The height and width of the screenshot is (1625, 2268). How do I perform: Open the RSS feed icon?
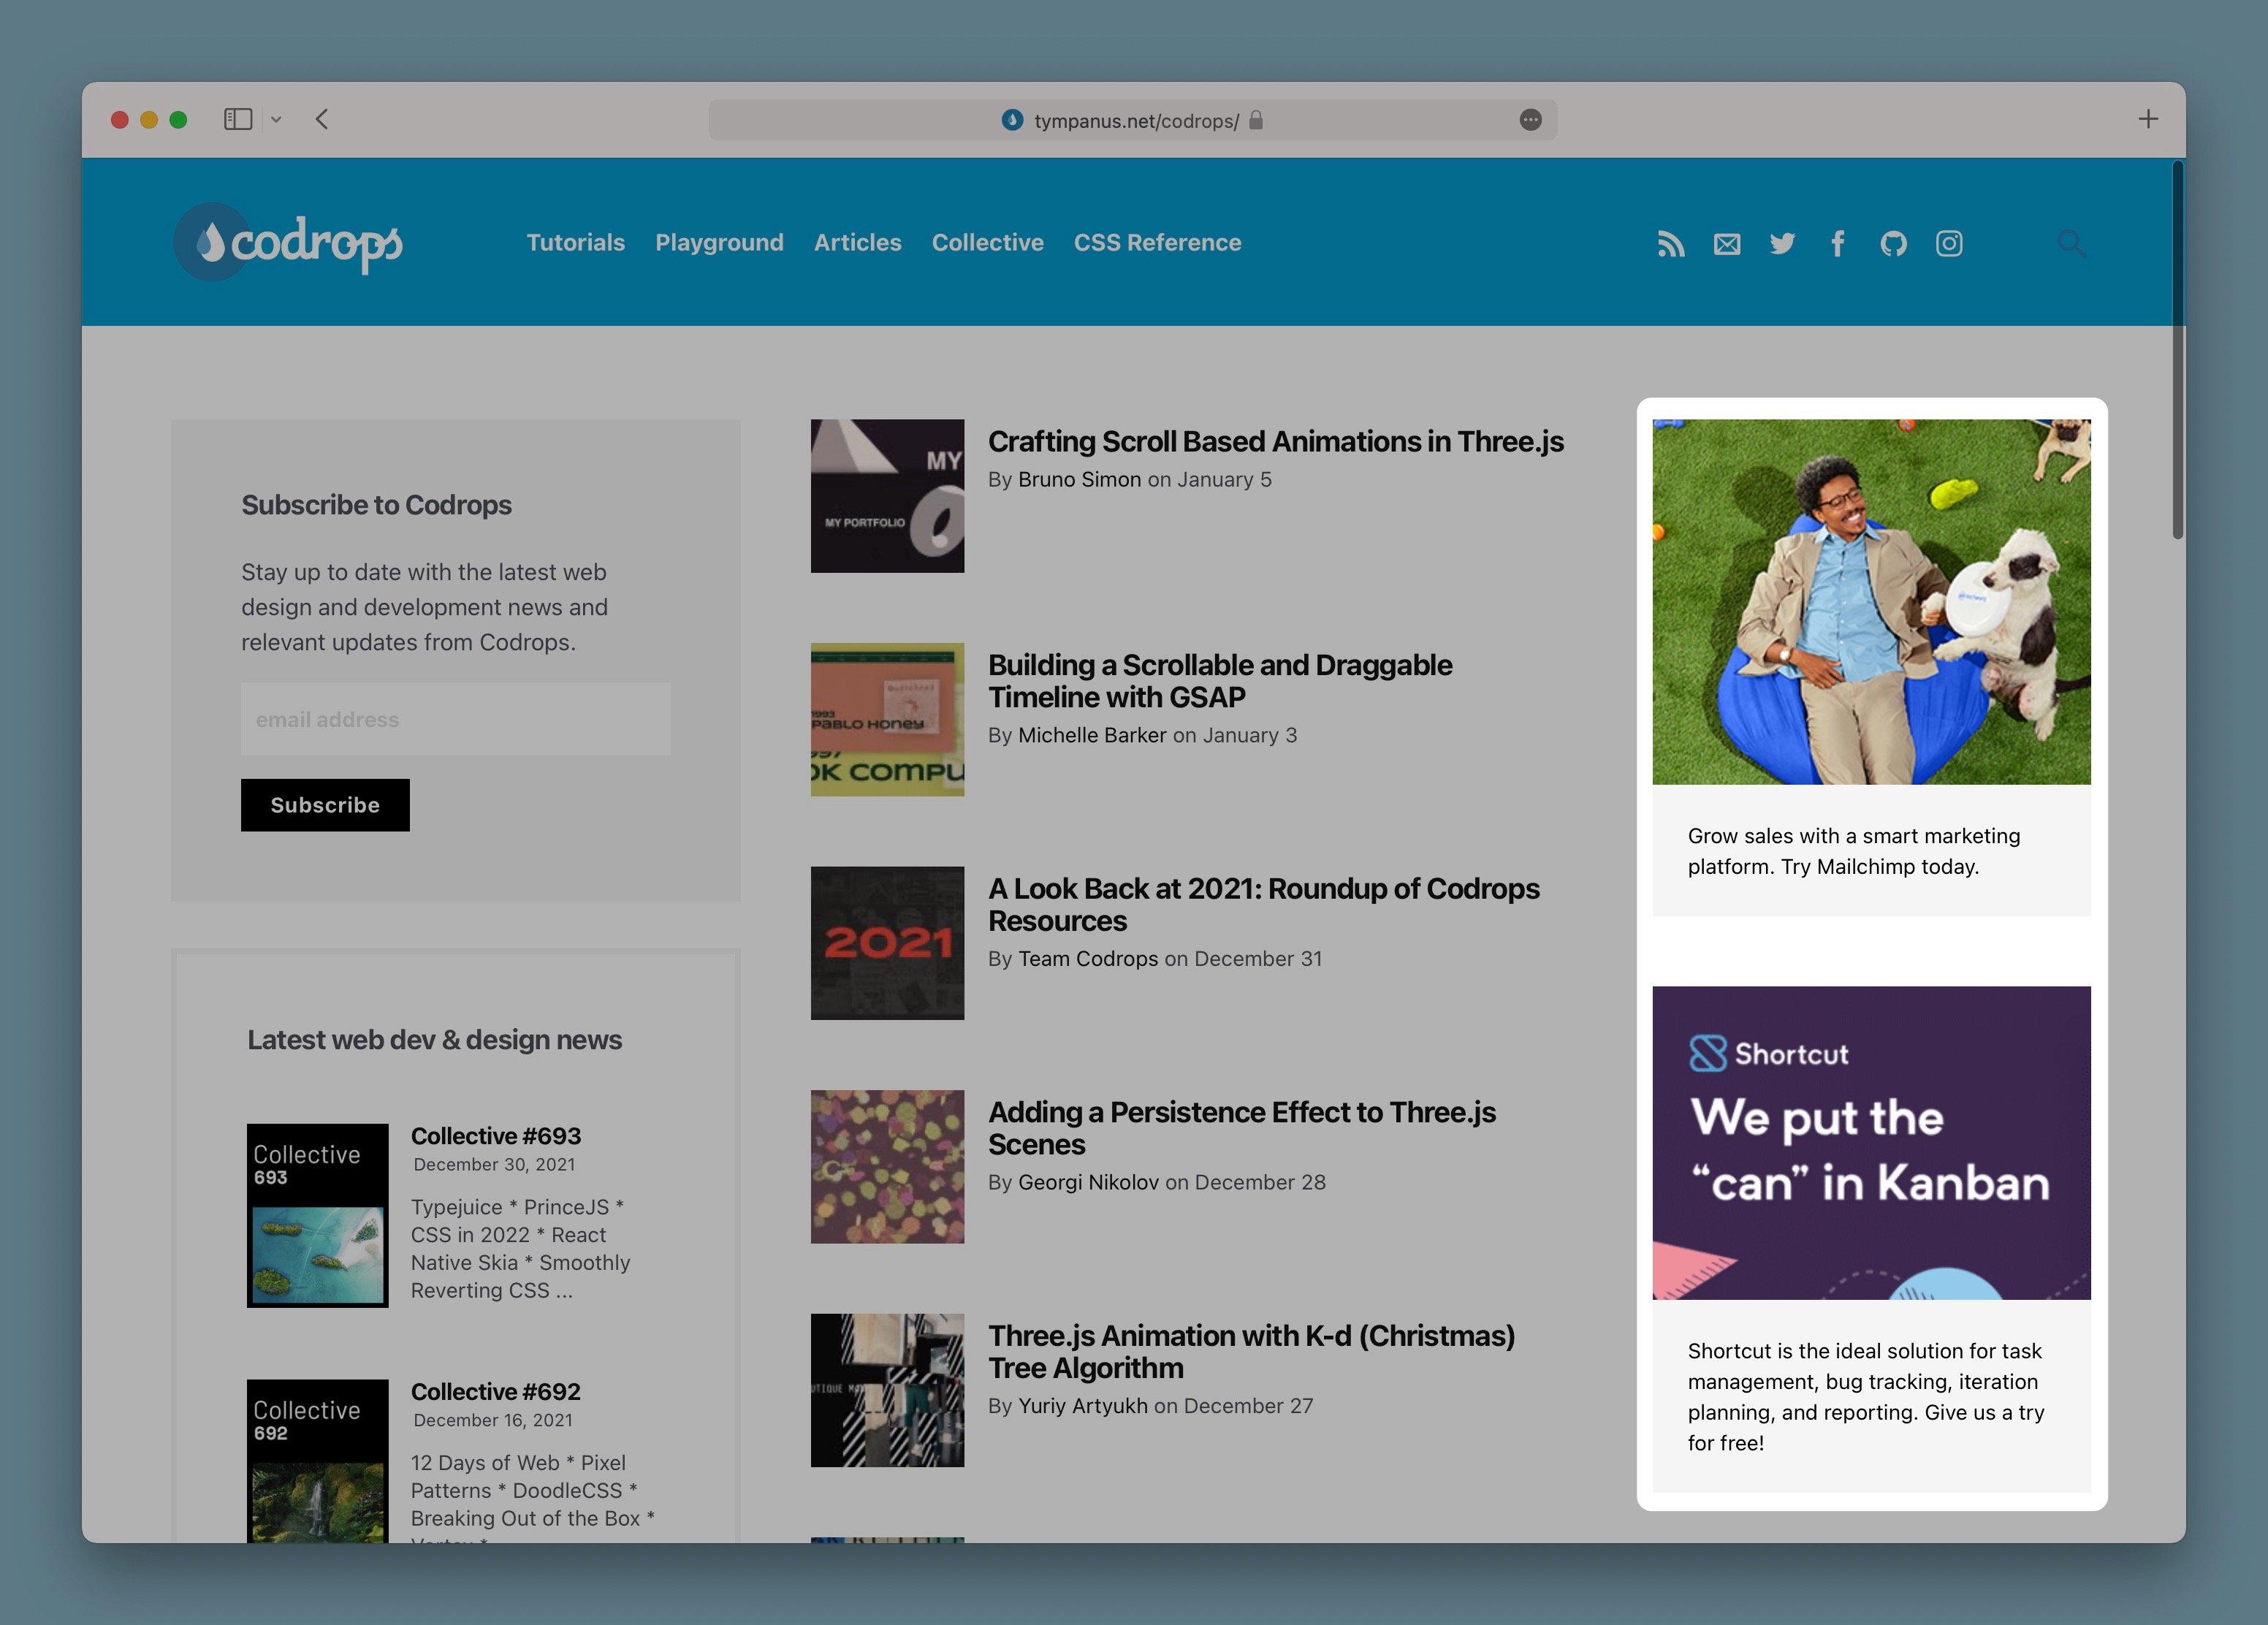(1671, 244)
